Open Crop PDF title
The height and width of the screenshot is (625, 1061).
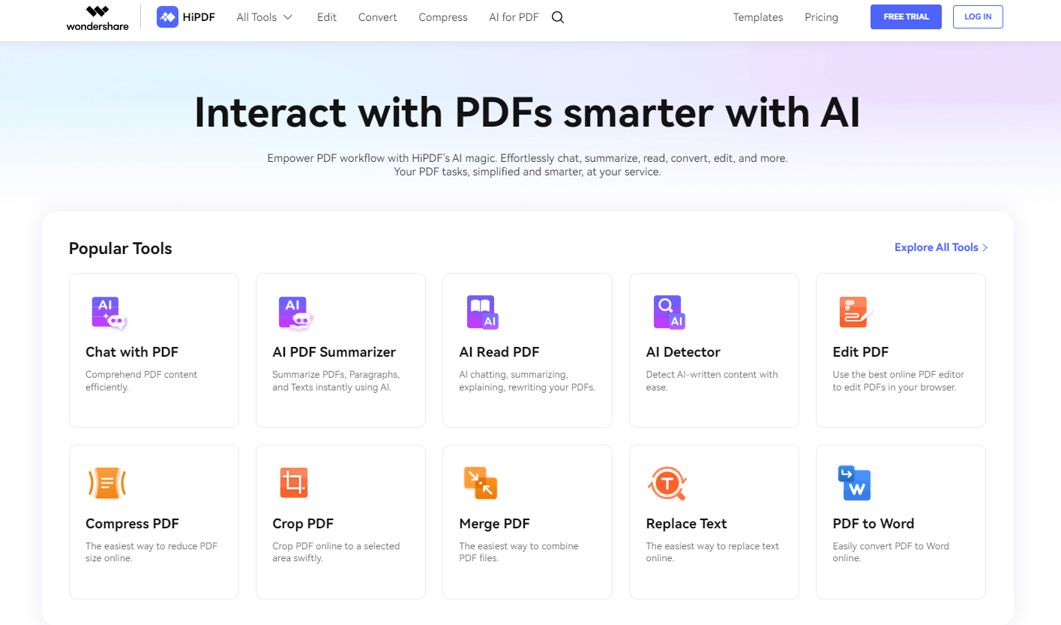(303, 524)
